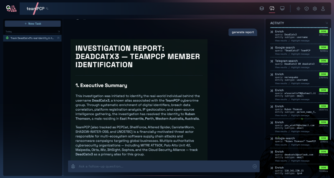Click tool icon of Enrich Ruben Thomson entry
The image size is (334, 178).
point(272,107)
